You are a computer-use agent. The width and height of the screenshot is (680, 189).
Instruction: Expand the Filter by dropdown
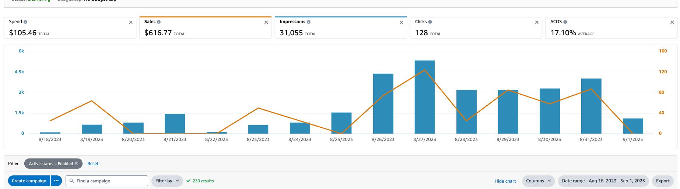[167, 181]
